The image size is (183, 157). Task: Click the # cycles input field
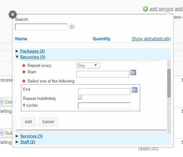[104, 106]
